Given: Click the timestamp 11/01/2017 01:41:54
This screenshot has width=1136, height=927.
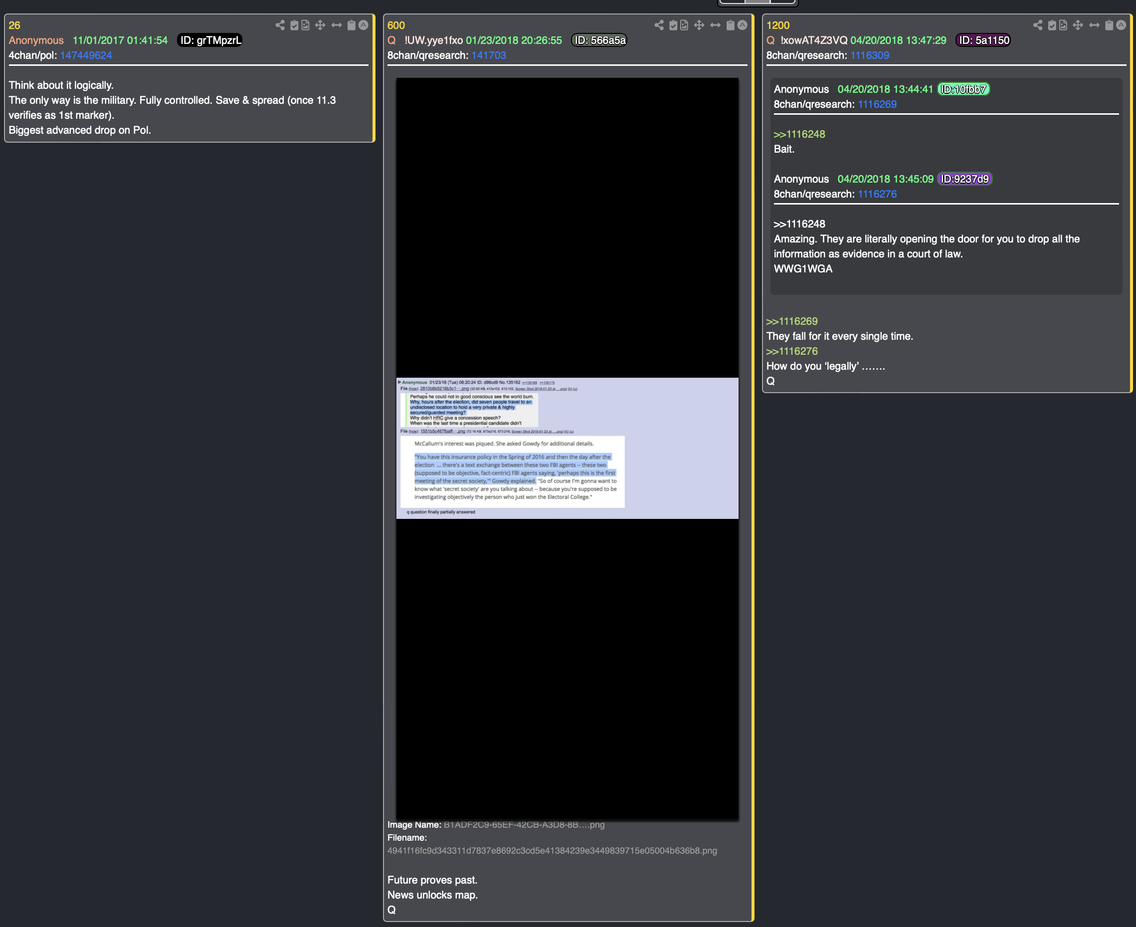Looking at the screenshot, I should click(120, 40).
